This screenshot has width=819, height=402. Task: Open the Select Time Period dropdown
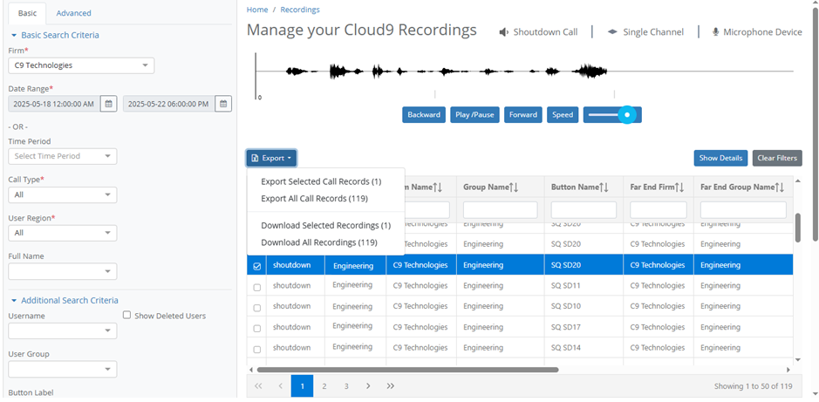[x=63, y=156]
